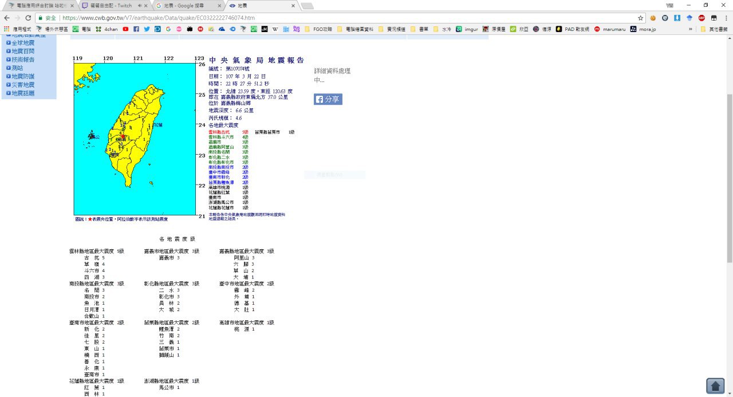
Task: Open the imgur bookmark
Action: pyautogui.click(x=467, y=29)
